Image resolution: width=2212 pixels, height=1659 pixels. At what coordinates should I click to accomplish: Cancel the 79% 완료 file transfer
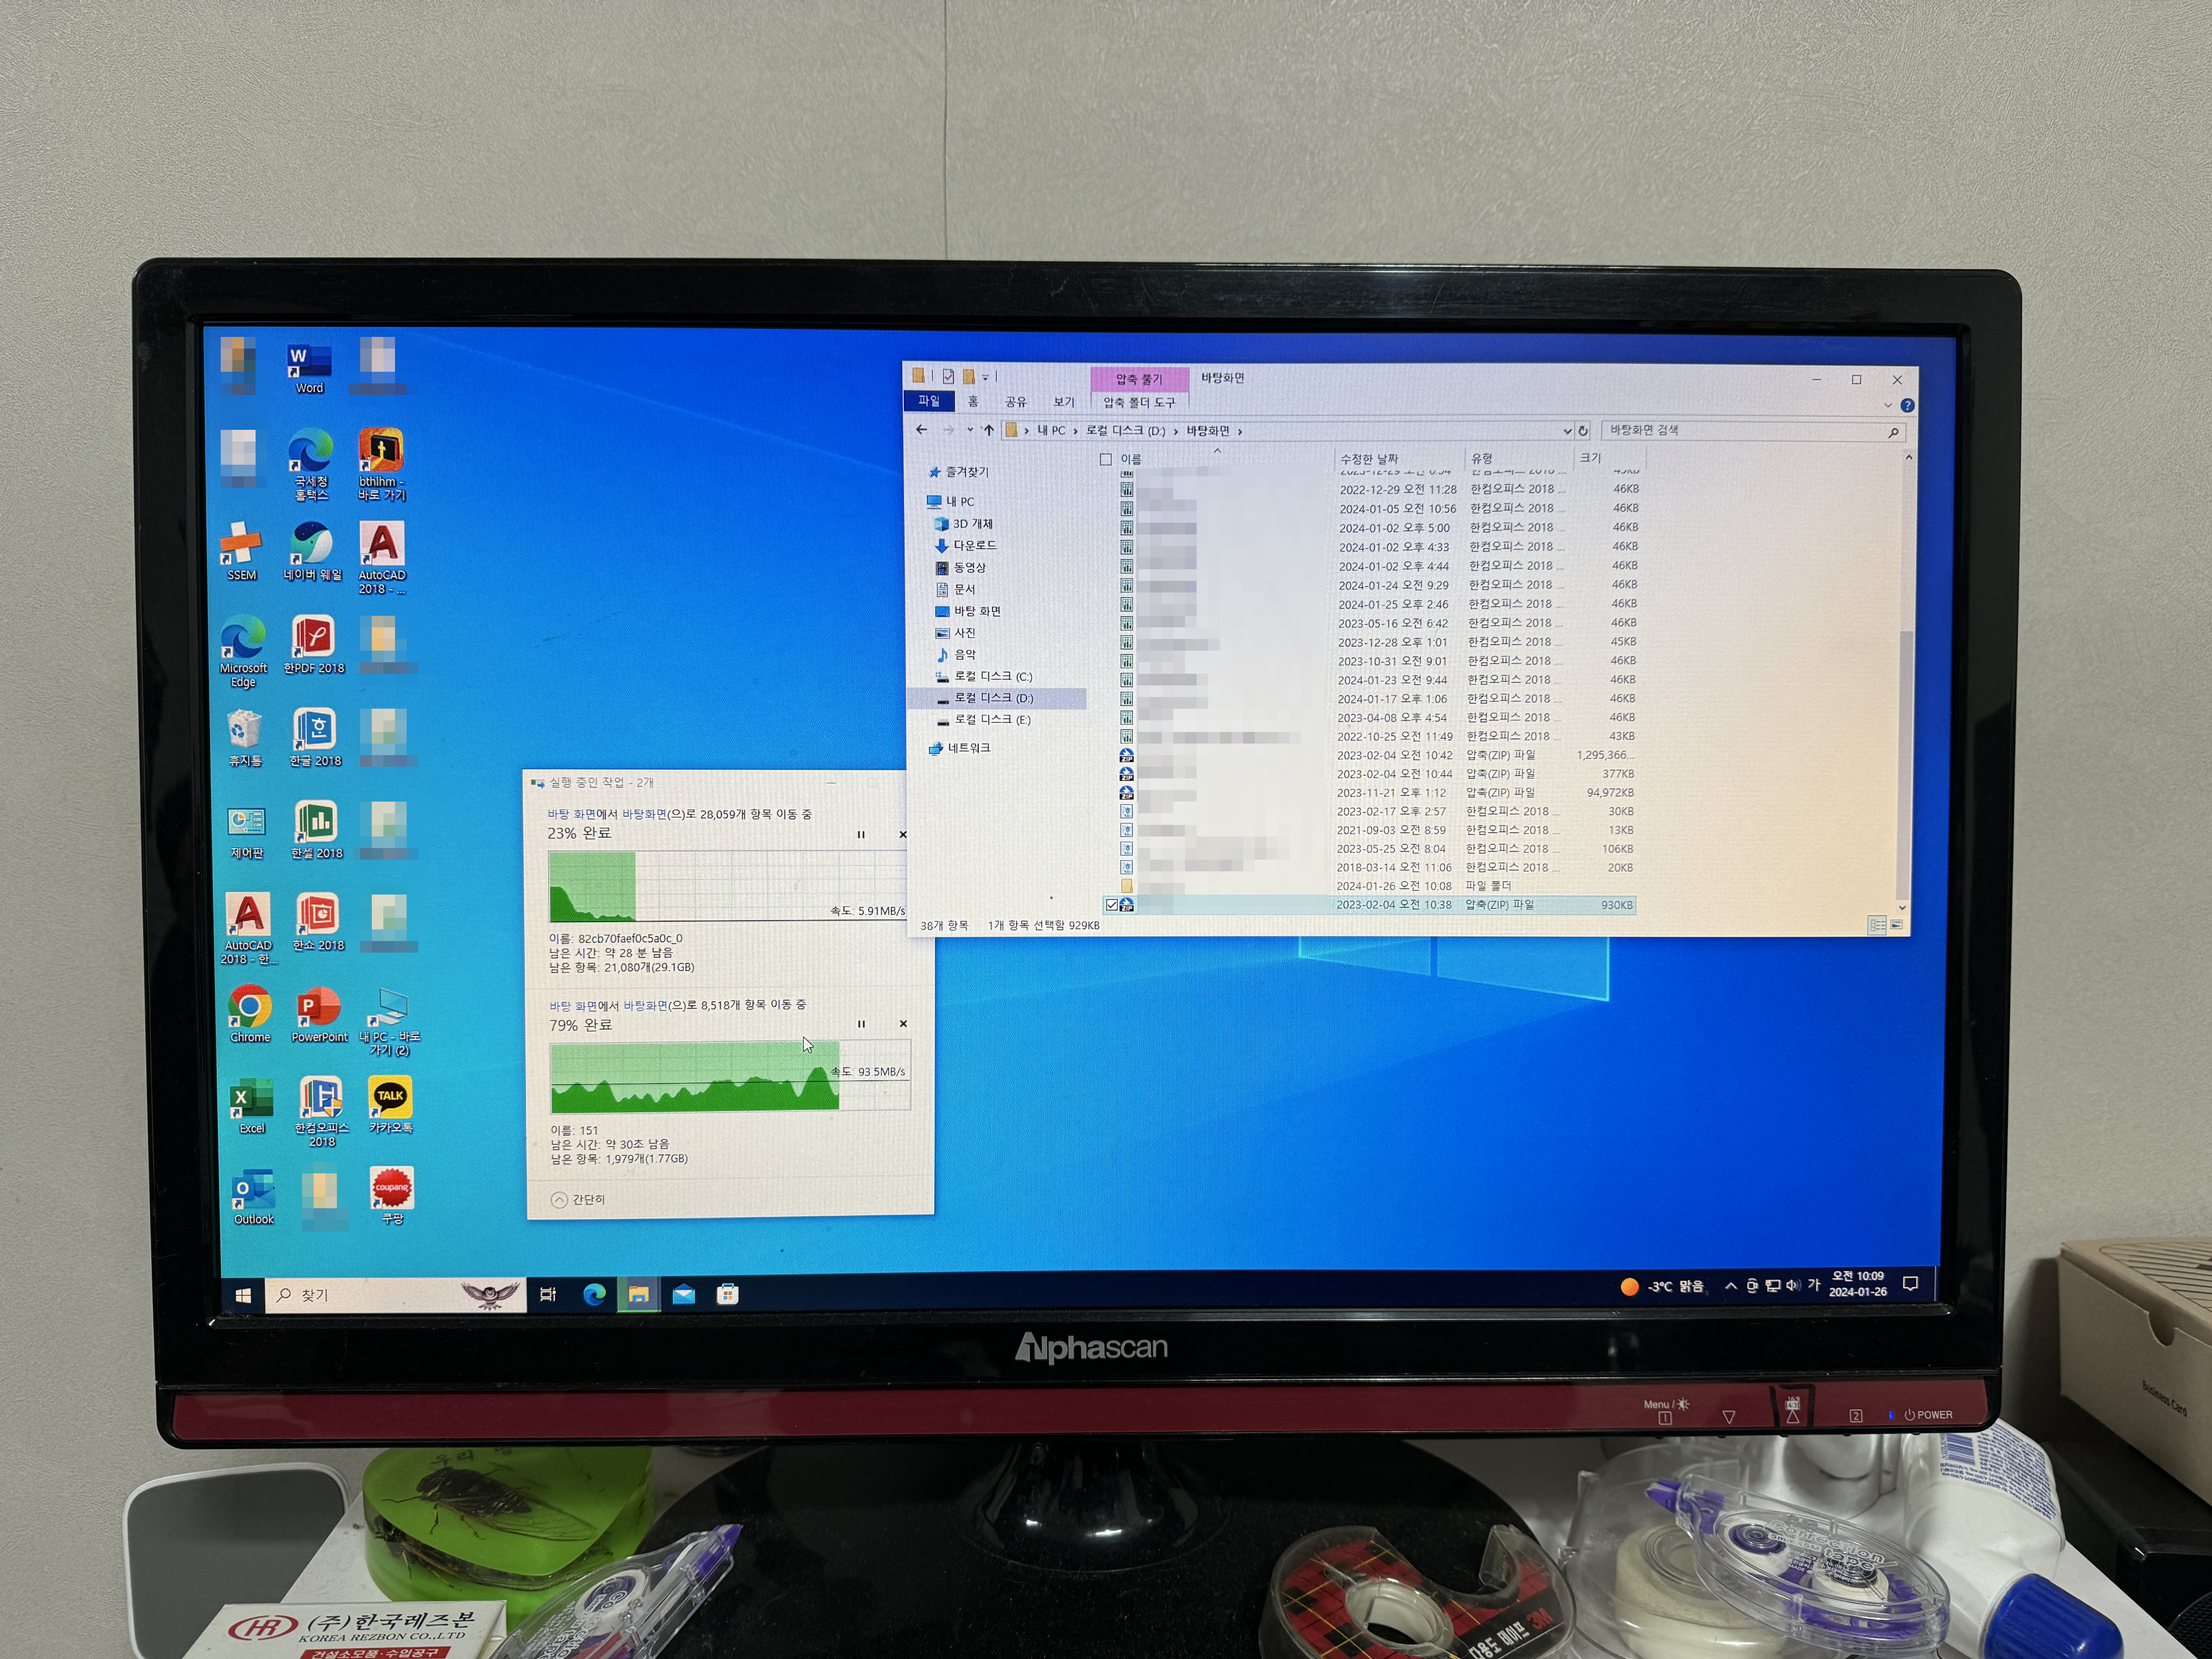903,1024
